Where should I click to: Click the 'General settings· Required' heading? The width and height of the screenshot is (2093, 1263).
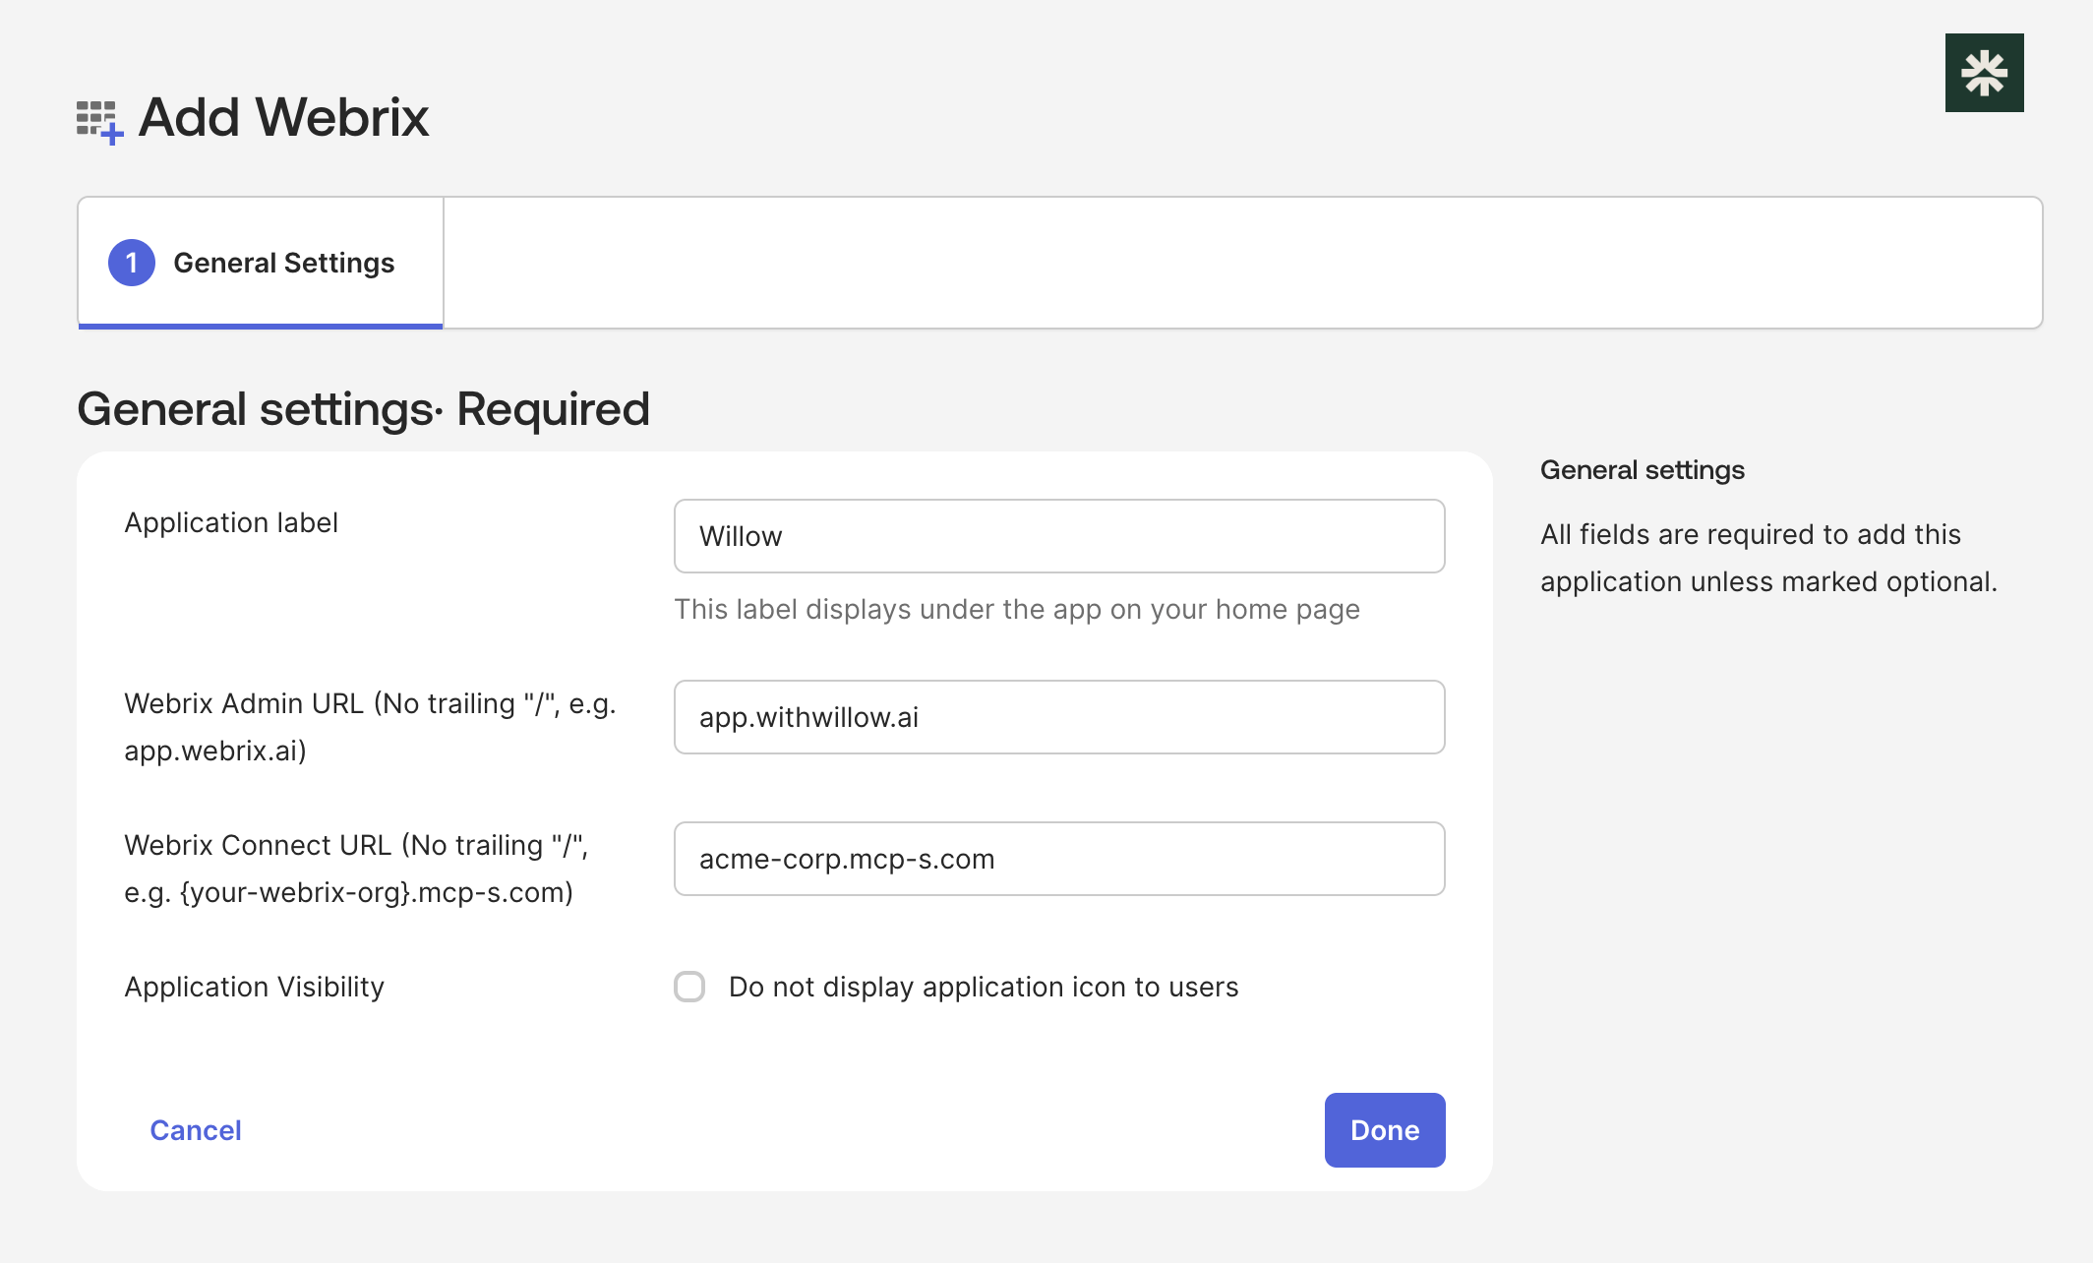(x=364, y=409)
